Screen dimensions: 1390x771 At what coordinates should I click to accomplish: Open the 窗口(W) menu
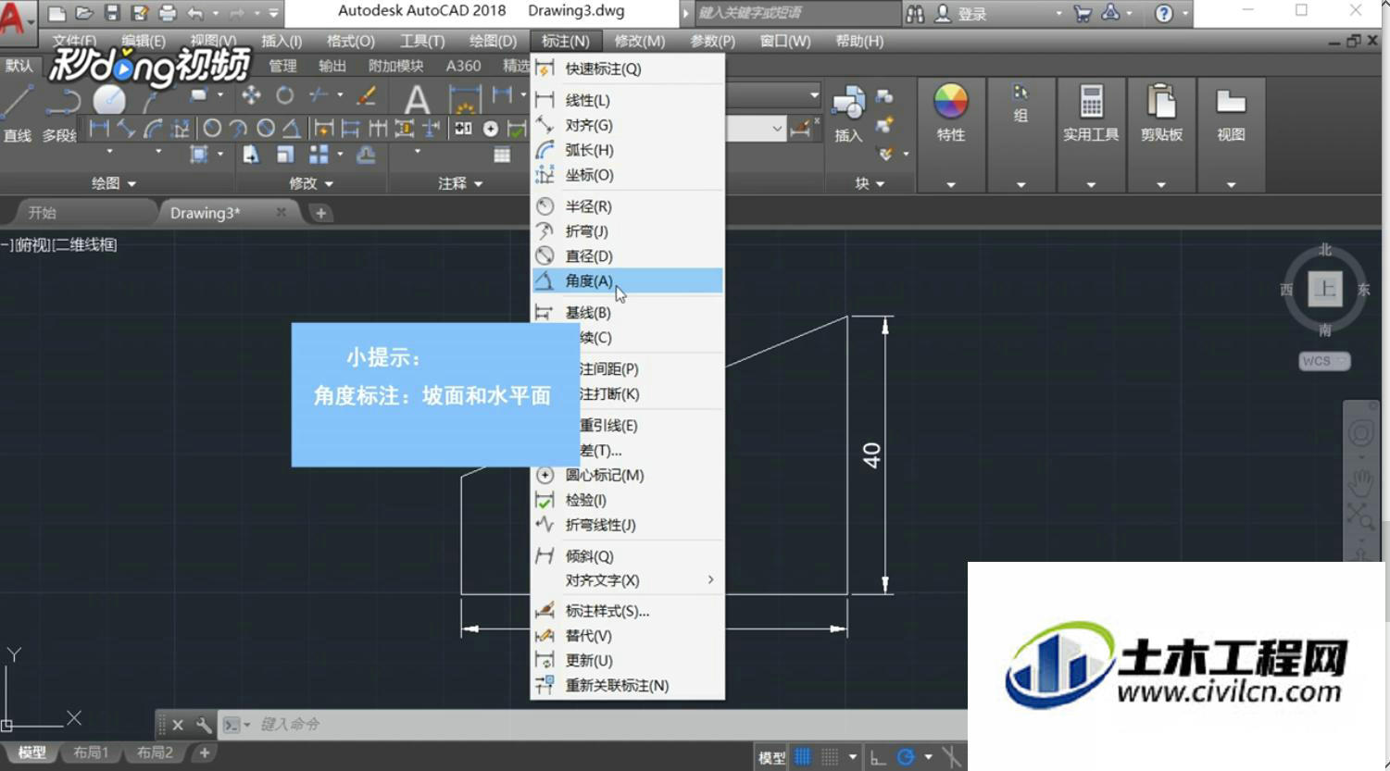[x=785, y=41]
